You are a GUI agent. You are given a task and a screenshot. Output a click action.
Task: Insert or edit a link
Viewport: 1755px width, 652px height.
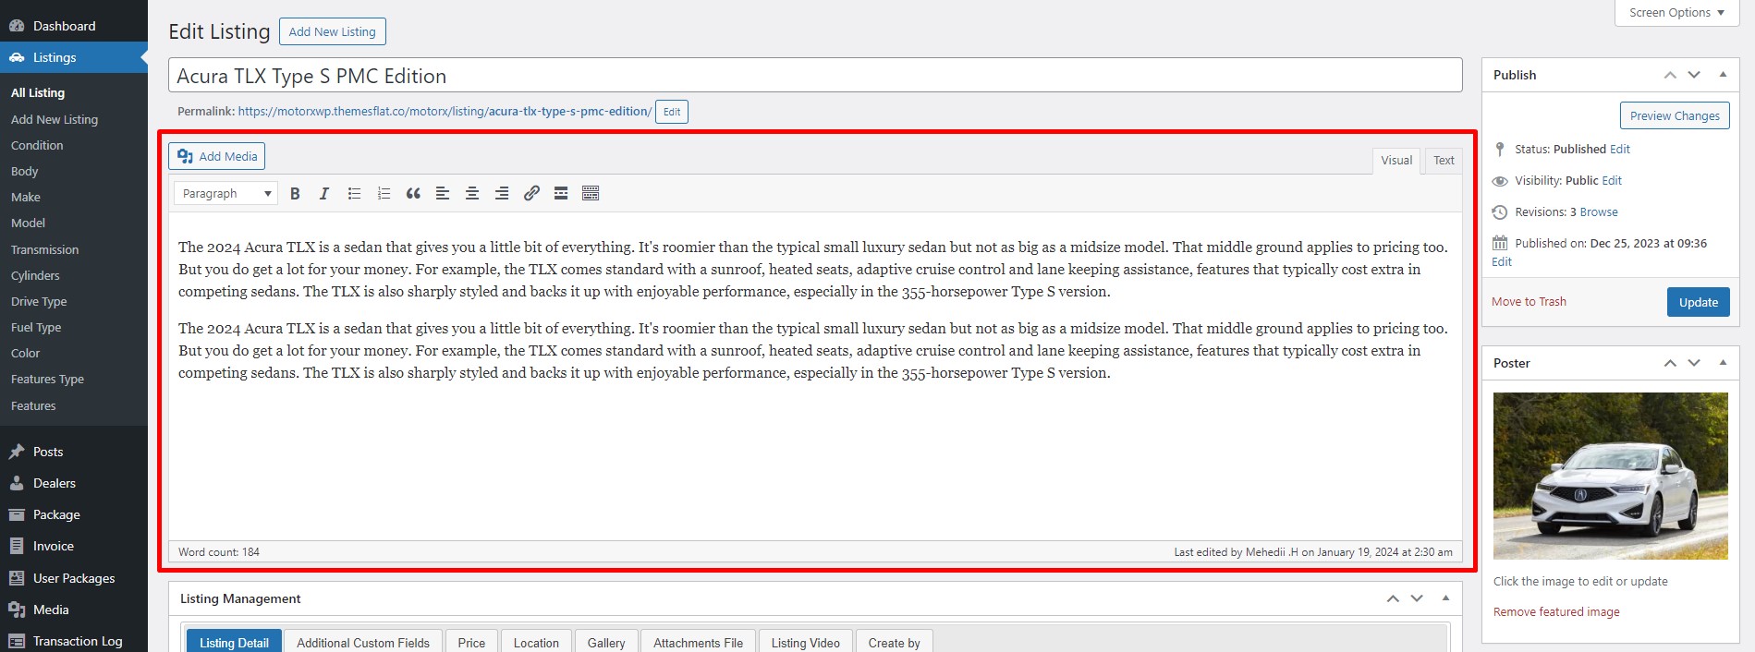pyautogui.click(x=531, y=193)
